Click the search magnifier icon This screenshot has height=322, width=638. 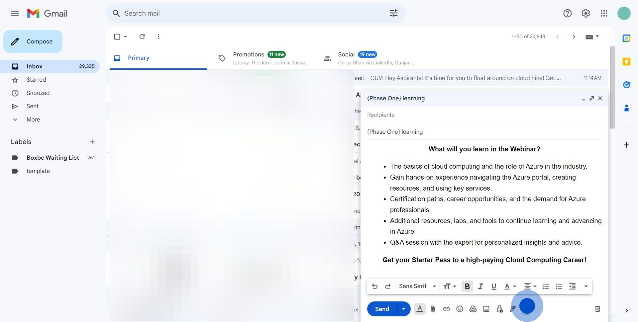[x=116, y=13]
